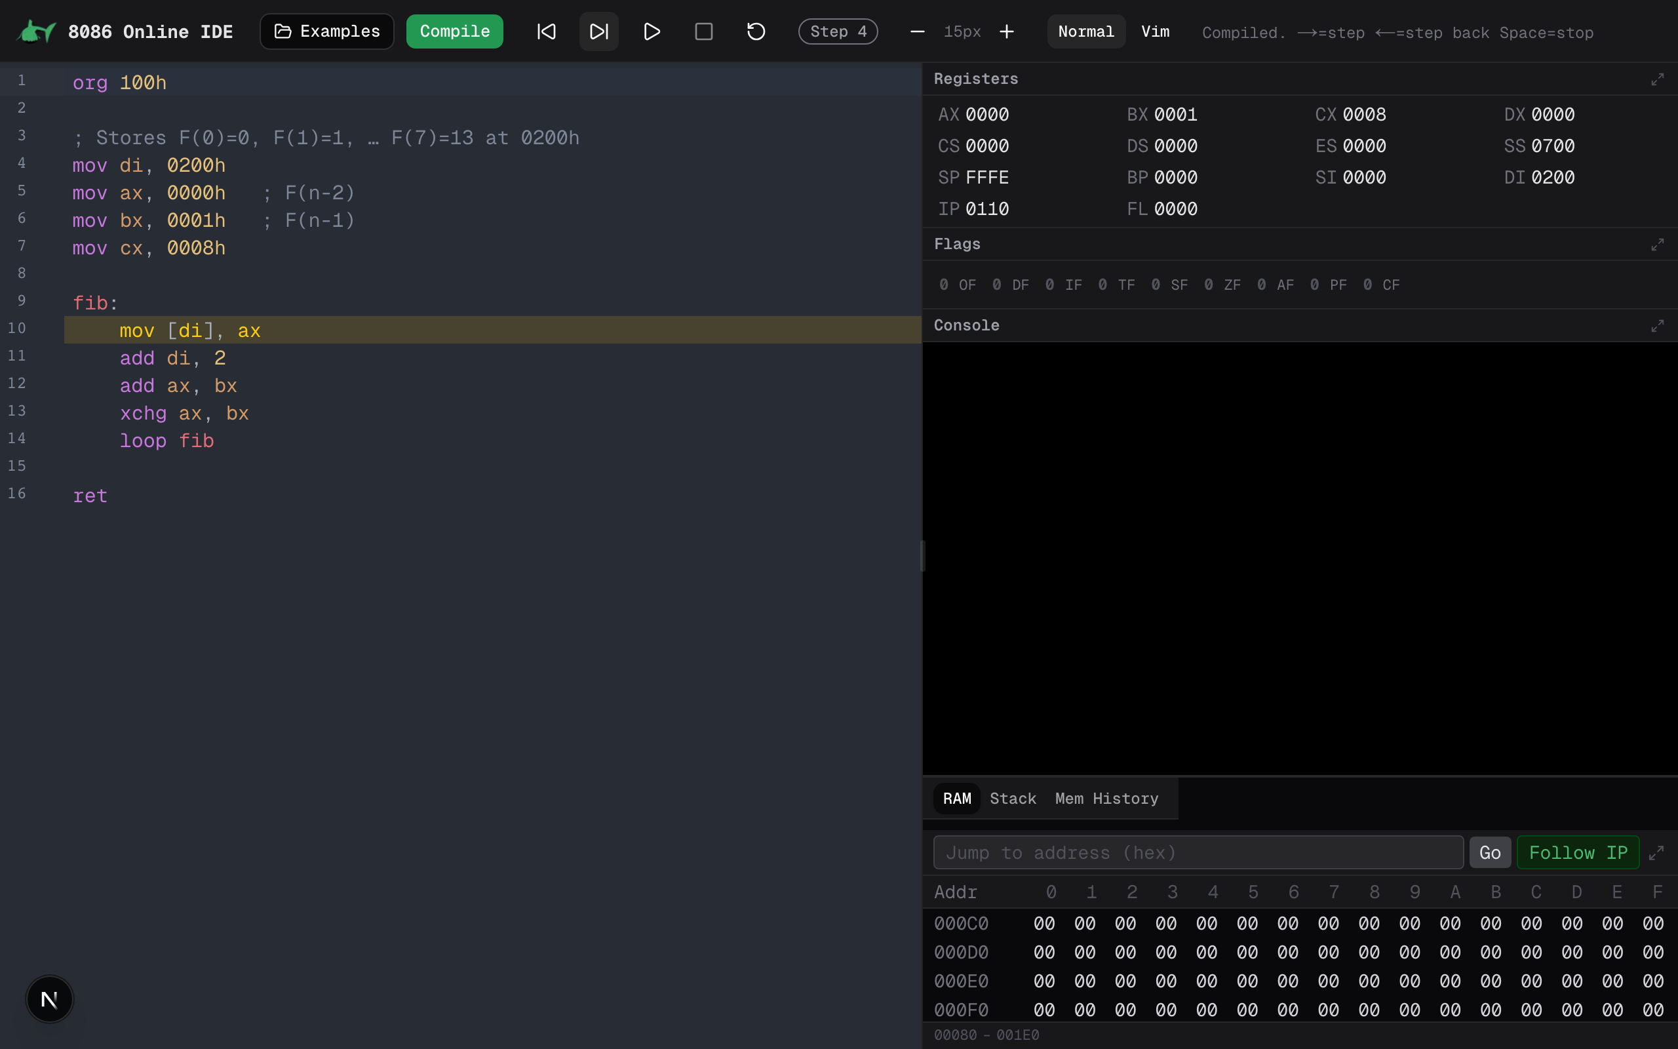Click the xchg ax, bx instruction
This screenshot has height=1049, width=1678.
pyautogui.click(x=184, y=414)
